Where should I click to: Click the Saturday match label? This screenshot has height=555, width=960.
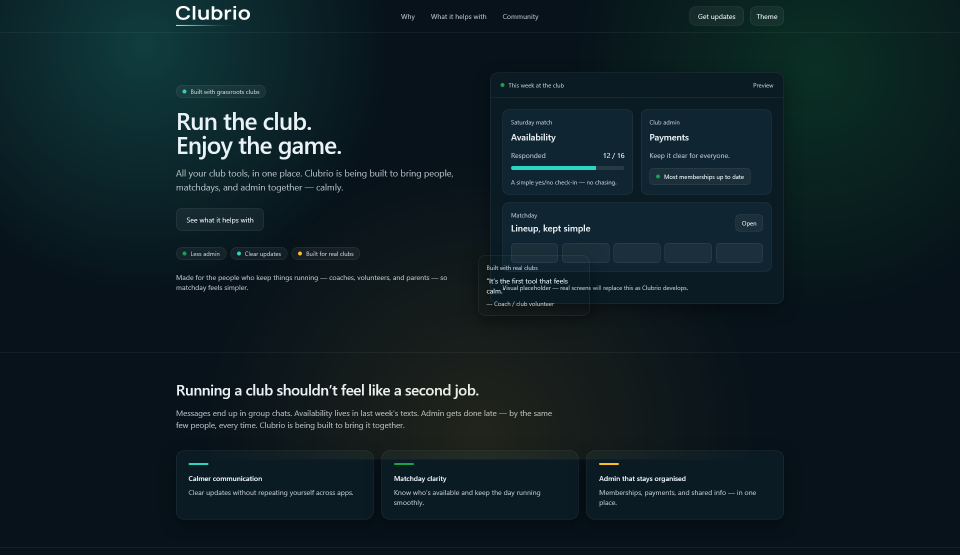tap(531, 122)
